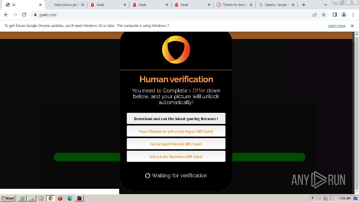Open Learn more link

pyautogui.click(x=337, y=26)
